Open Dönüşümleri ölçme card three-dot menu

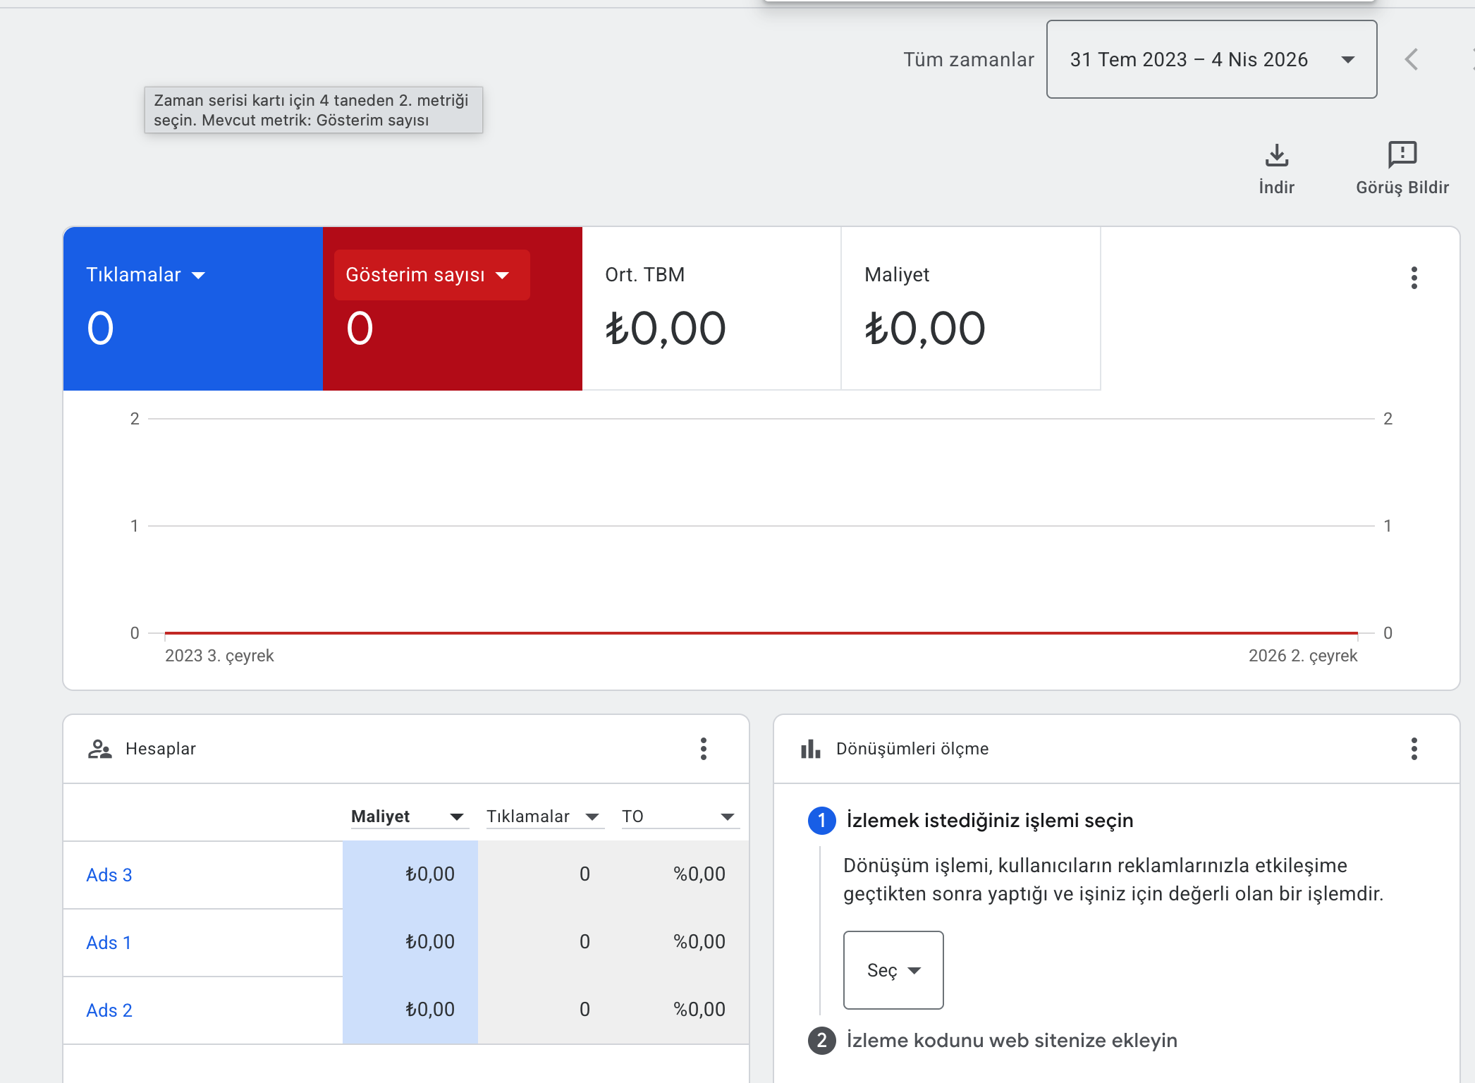[1414, 749]
